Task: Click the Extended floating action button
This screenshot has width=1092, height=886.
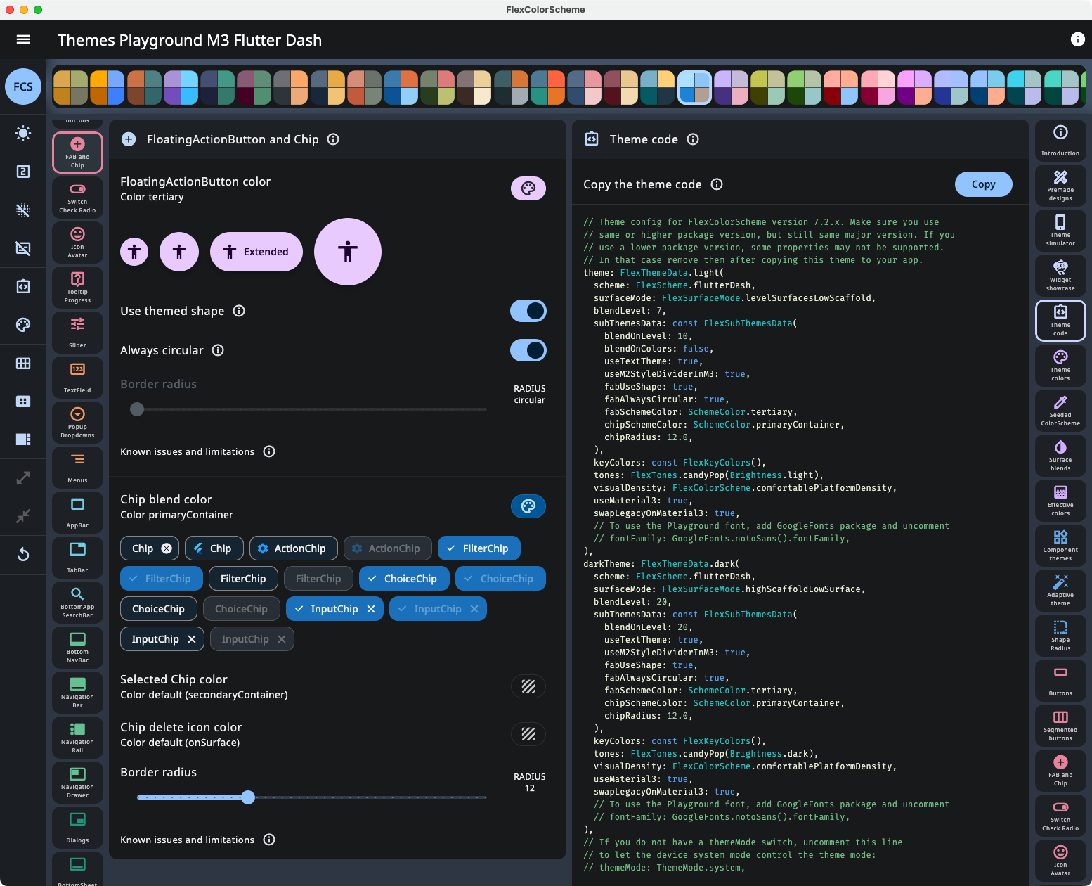Action: pos(256,252)
